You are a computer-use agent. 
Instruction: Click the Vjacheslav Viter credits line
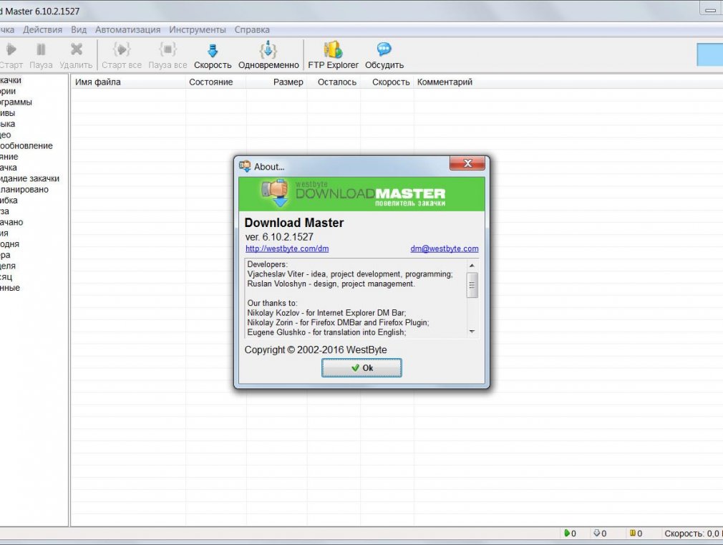point(350,274)
